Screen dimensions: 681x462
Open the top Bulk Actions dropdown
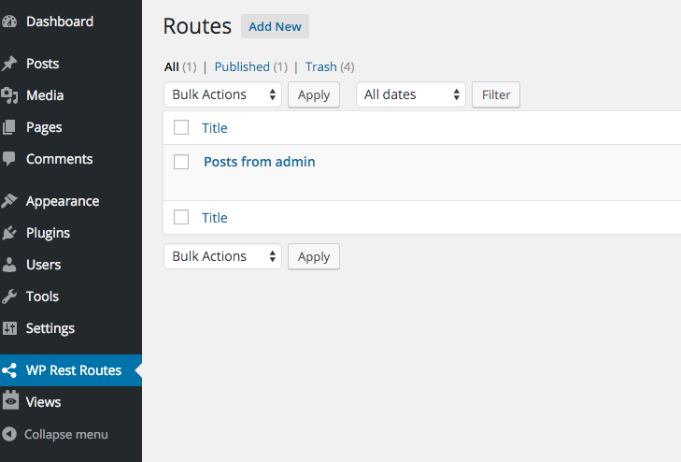point(222,94)
